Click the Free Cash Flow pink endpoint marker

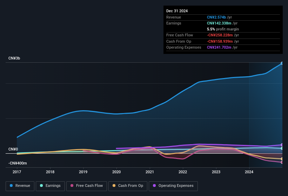click(x=282, y=162)
